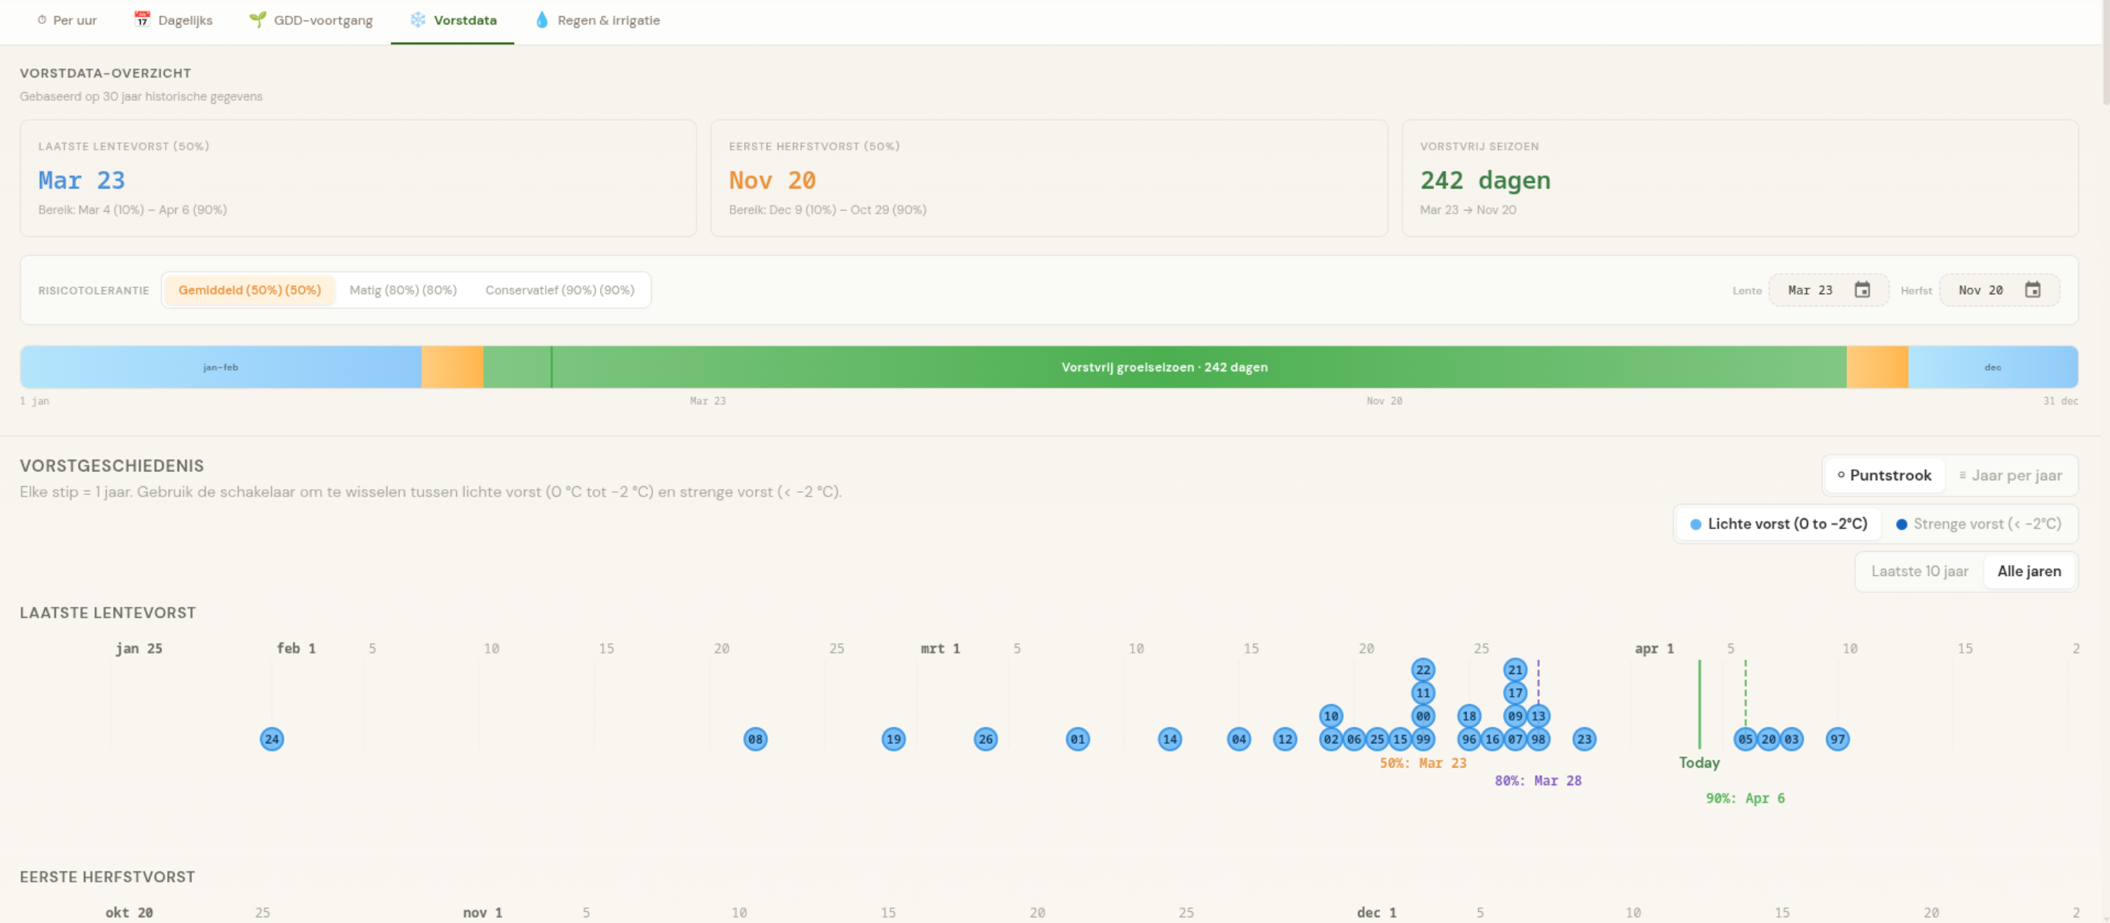This screenshot has height=923, width=2110.
Task: Switch to Jaar per jaar view
Action: [2010, 476]
